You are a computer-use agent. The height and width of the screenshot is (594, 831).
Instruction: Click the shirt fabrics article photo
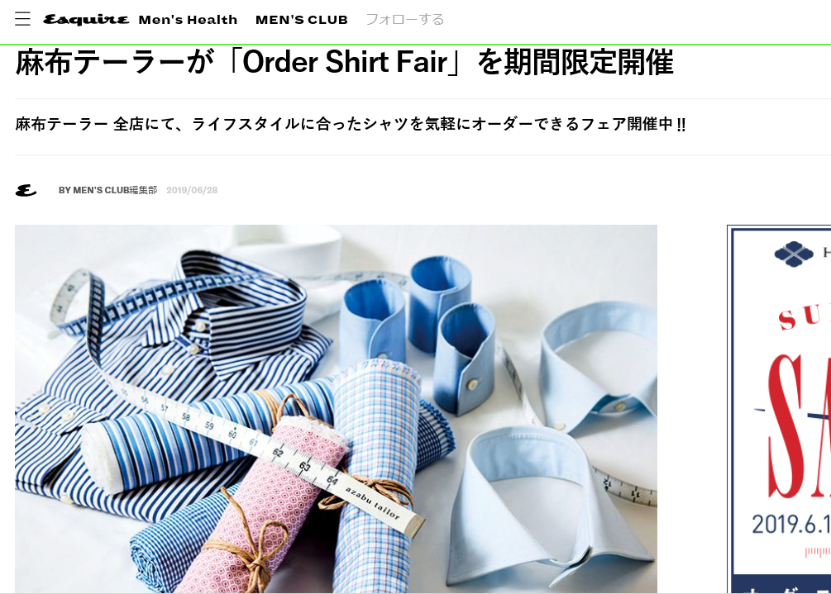[336, 409]
